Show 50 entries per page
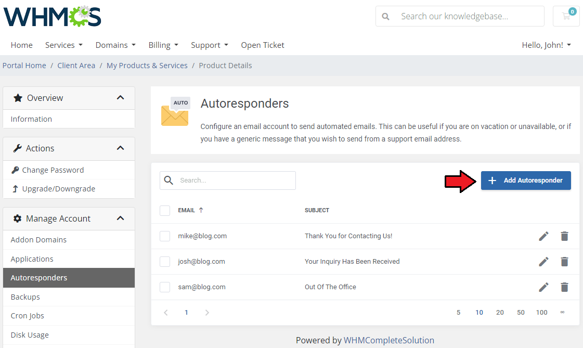Image resolution: width=583 pixels, height=348 pixels. click(x=521, y=313)
